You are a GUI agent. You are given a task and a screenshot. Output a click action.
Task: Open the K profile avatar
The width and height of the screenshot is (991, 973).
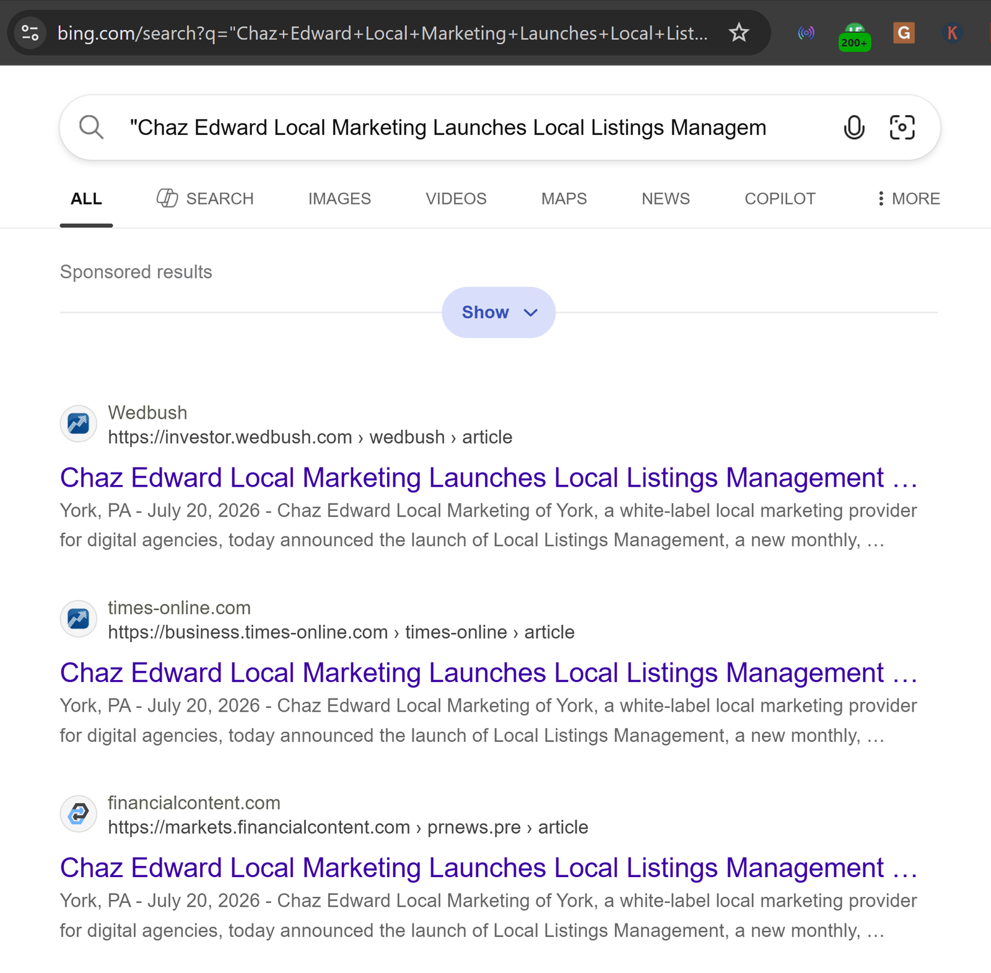952,33
